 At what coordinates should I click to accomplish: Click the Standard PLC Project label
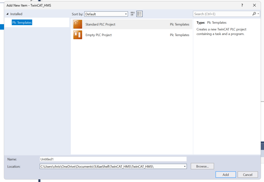(x=100, y=24)
